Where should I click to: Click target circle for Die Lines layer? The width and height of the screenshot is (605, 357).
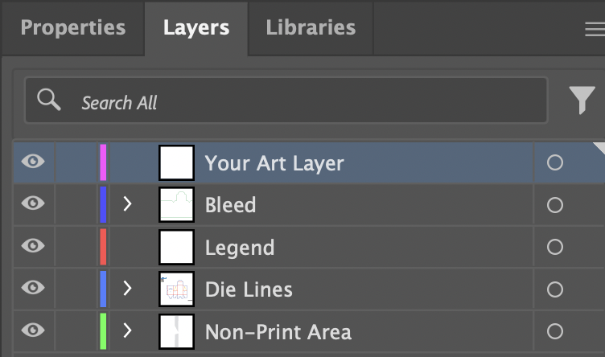554,289
